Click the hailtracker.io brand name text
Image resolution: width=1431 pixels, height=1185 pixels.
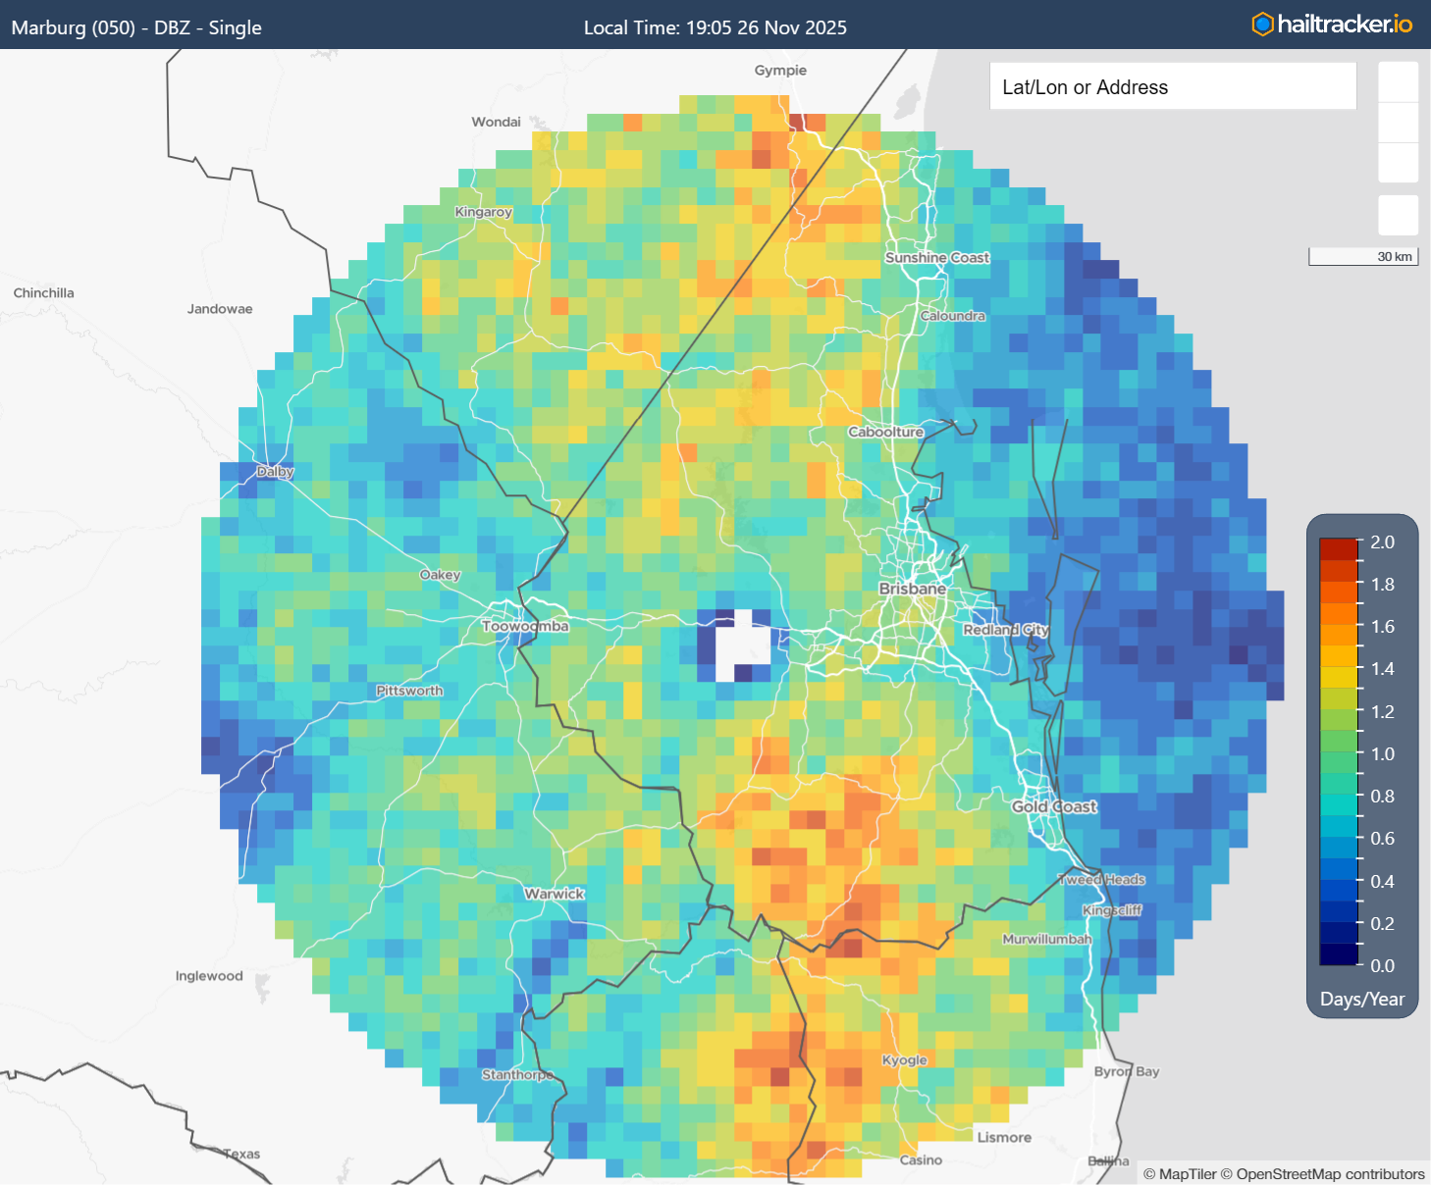tap(1345, 25)
